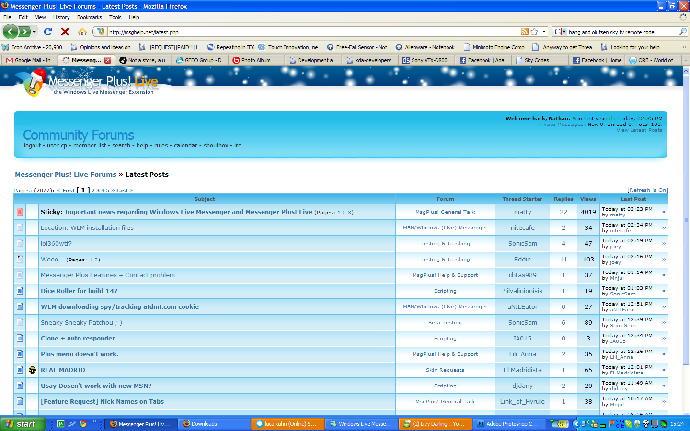Screen dimensions: 690x431
Task: Click the Windows Start button
Action: point(22,424)
